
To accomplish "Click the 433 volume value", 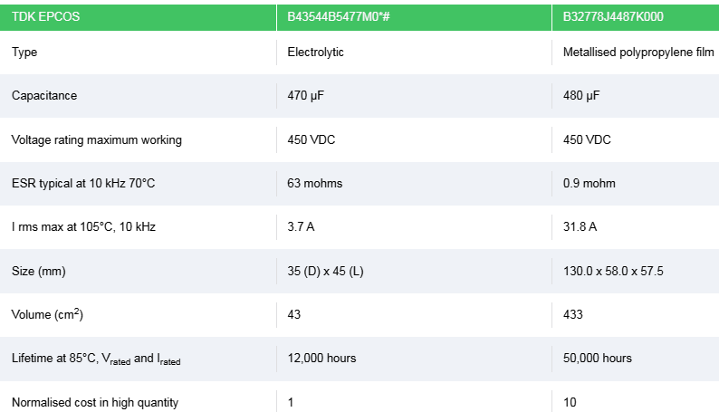I will [x=572, y=314].
